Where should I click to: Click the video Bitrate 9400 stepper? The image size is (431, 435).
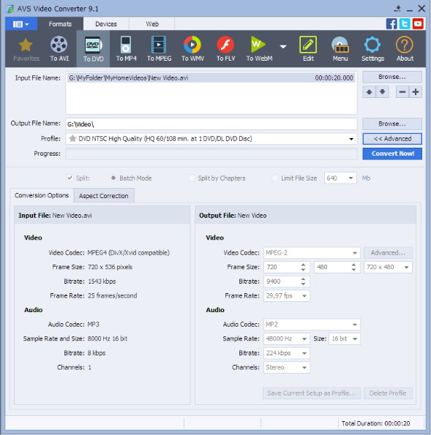tap(303, 281)
